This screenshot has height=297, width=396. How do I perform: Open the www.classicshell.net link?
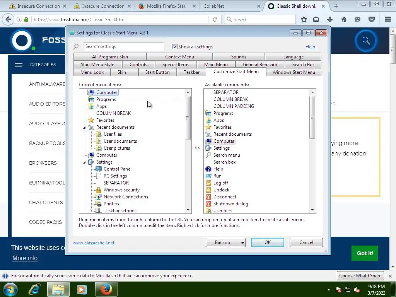[x=94, y=243]
